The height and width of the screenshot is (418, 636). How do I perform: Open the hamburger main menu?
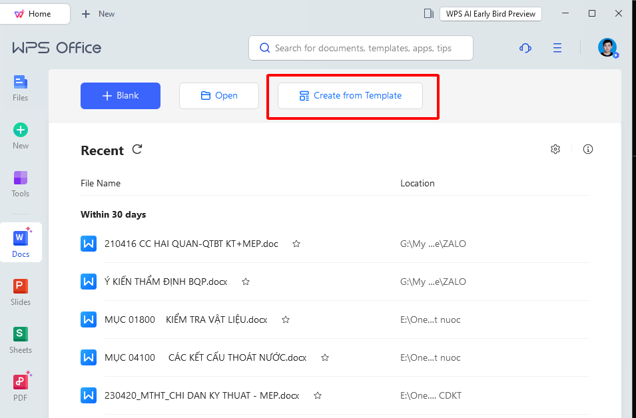click(x=557, y=48)
